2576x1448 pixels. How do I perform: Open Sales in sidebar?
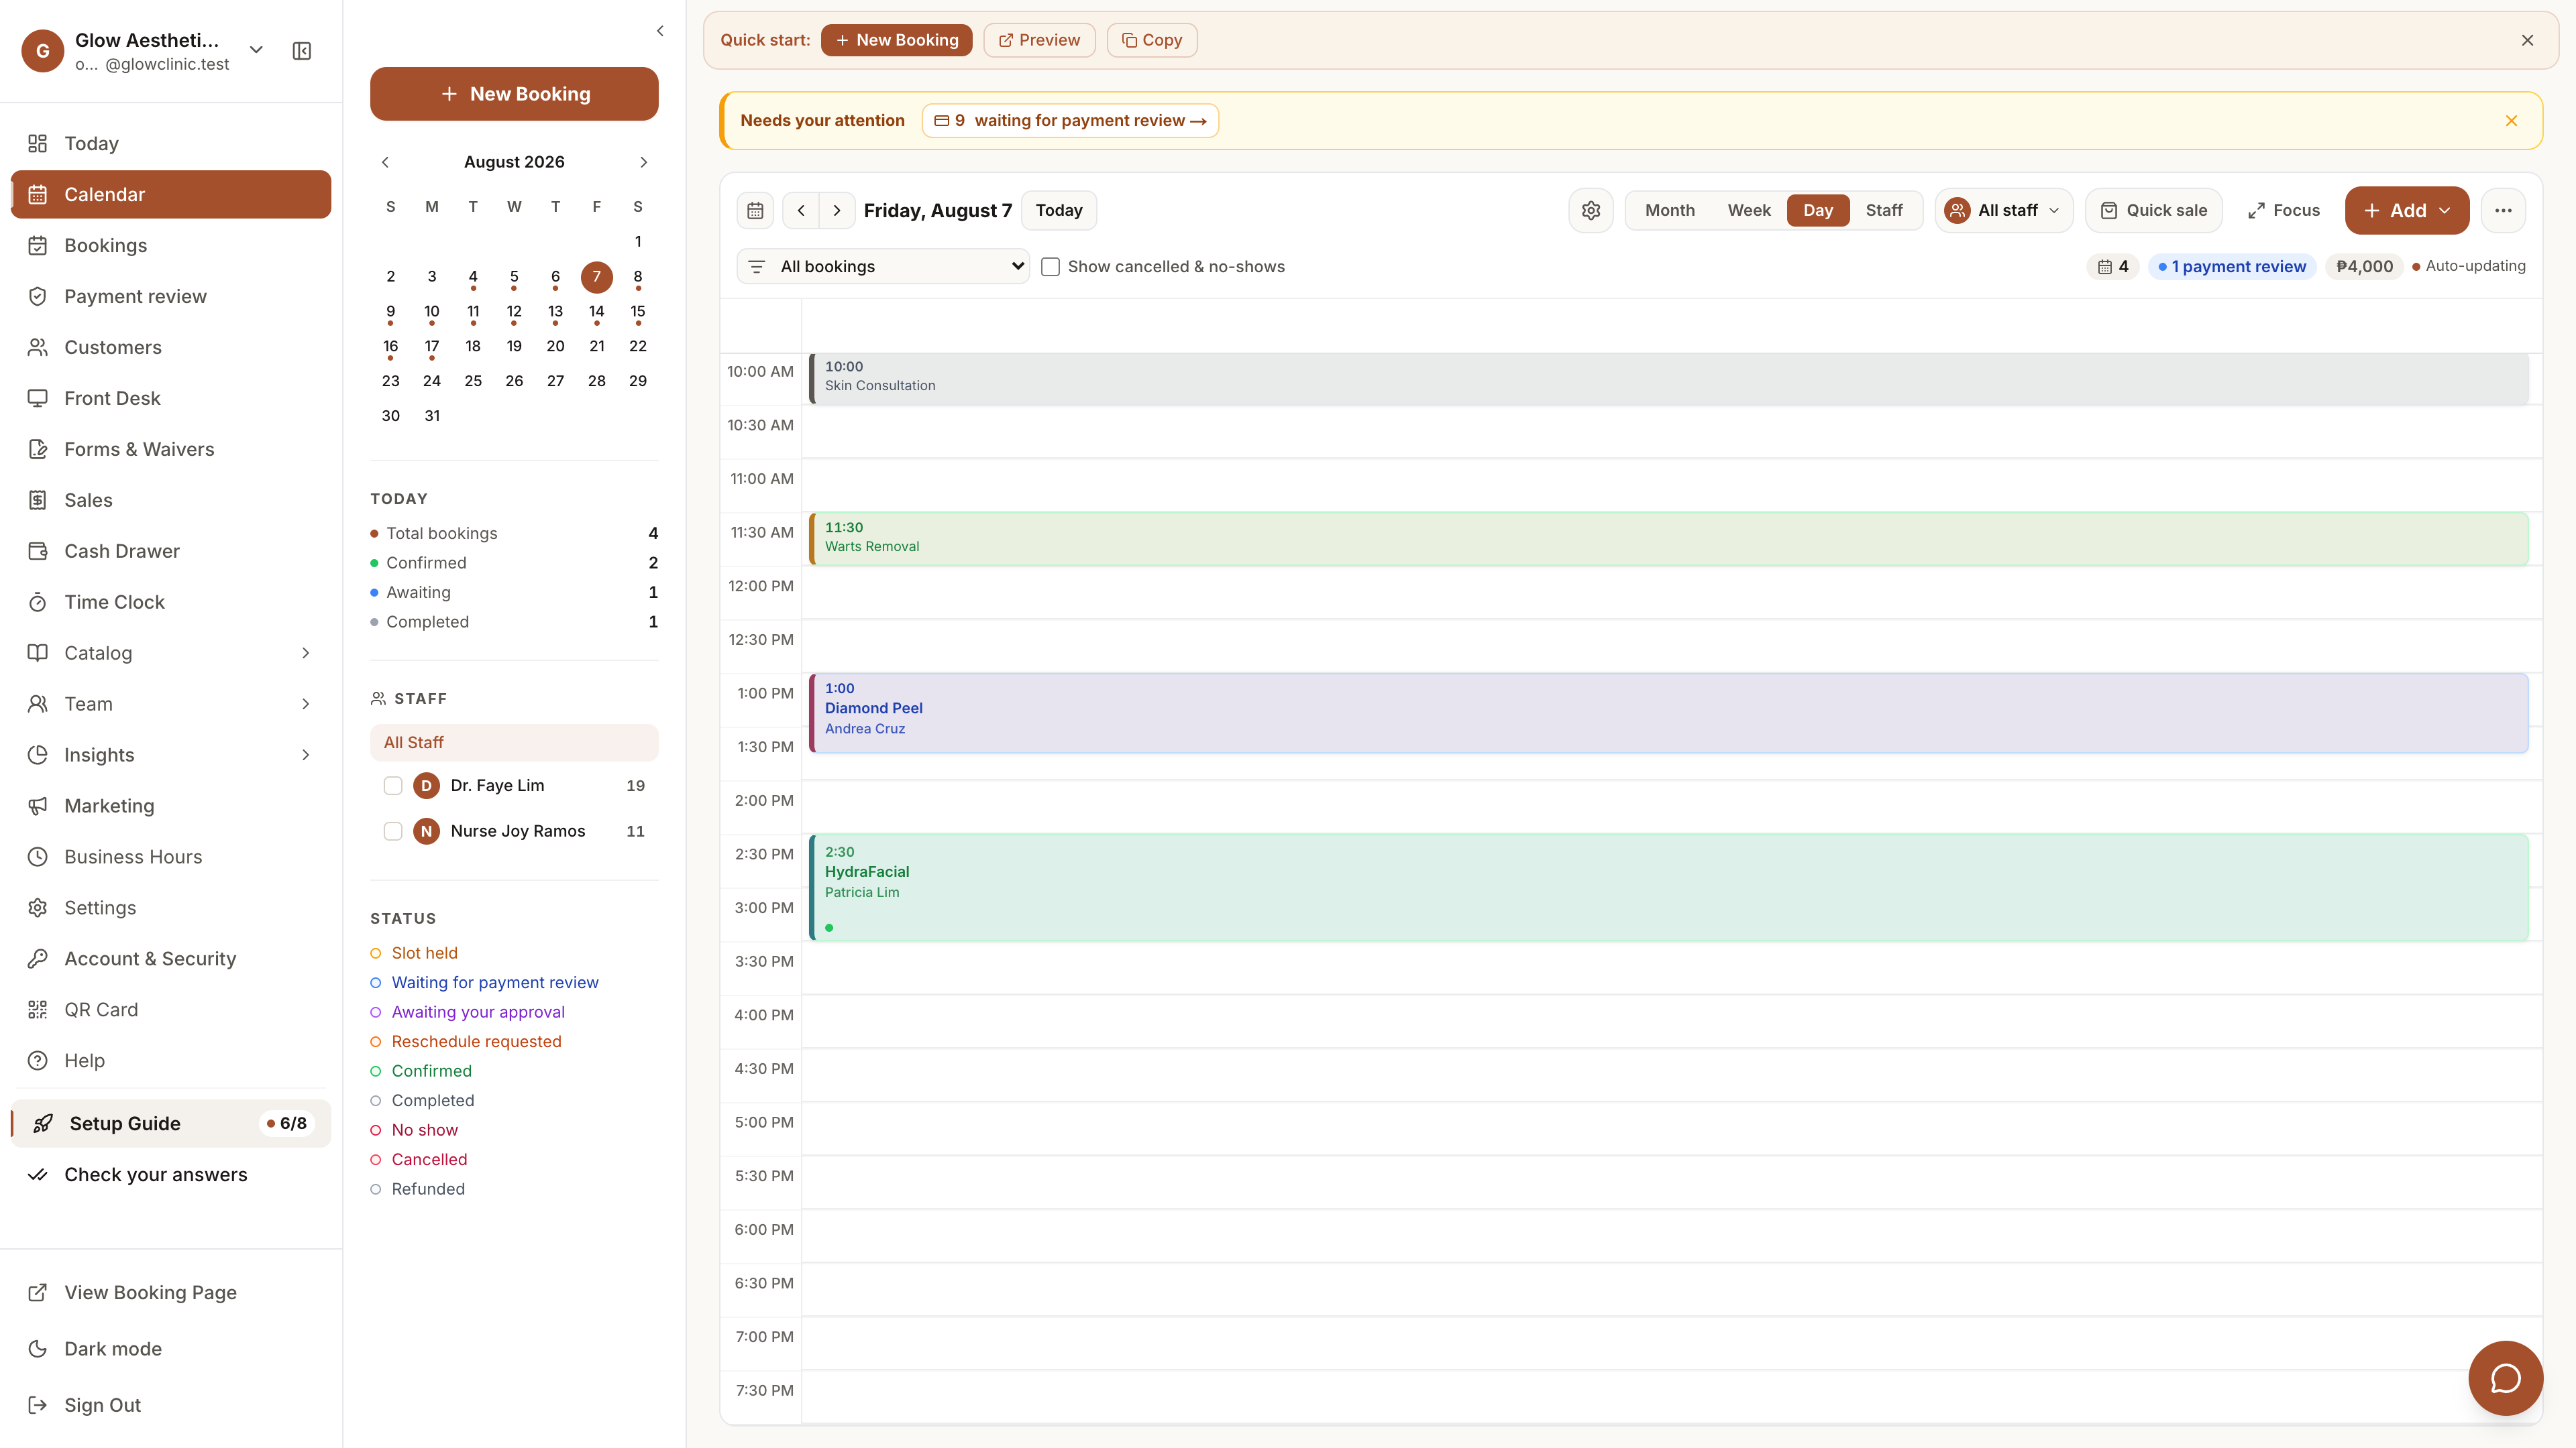click(x=171, y=499)
